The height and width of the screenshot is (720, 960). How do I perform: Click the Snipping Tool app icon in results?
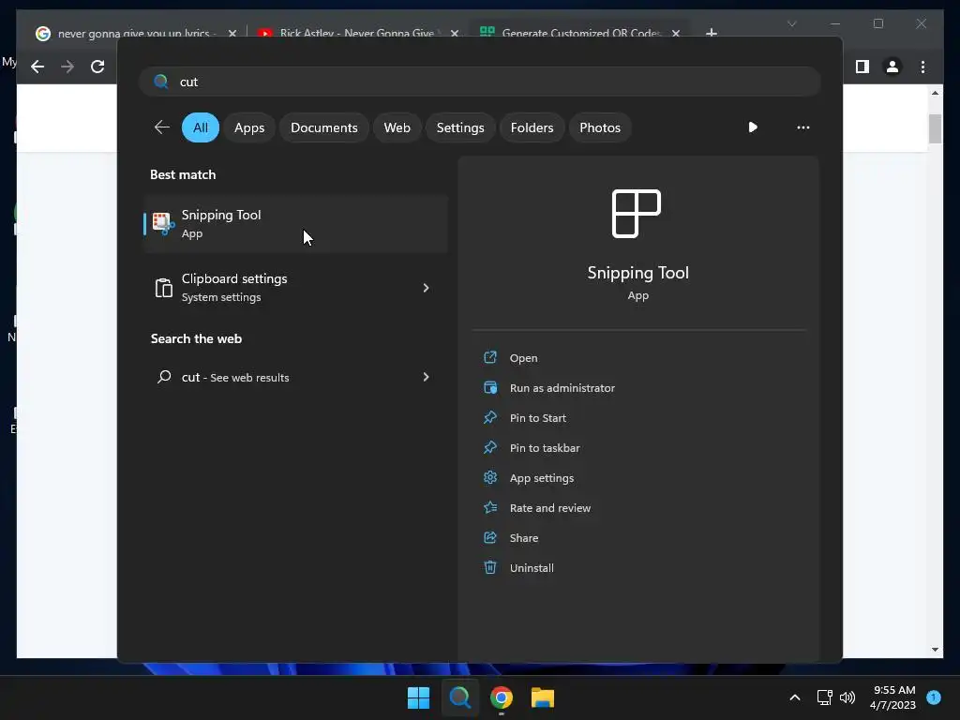[163, 224]
